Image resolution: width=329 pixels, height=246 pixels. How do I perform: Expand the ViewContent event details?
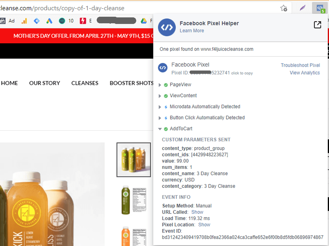160,96
